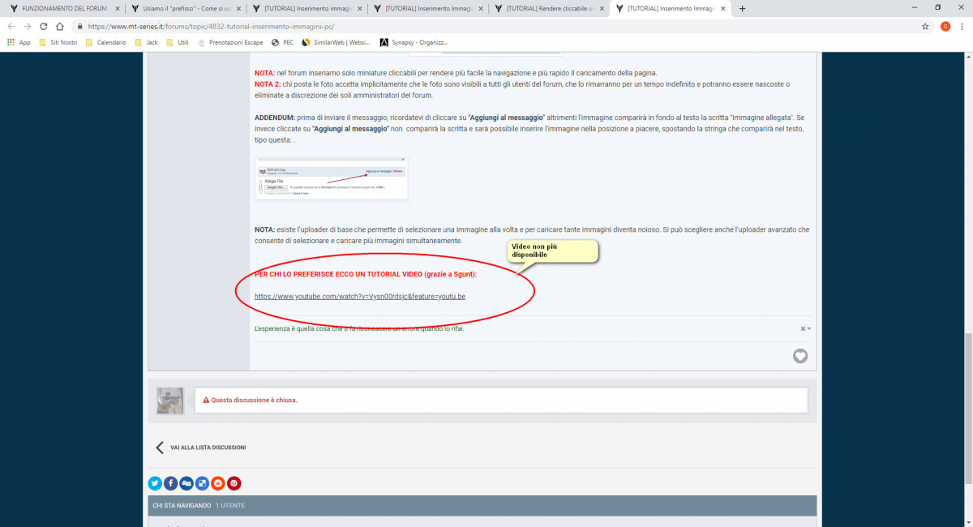This screenshot has height=527, width=973.
Task: Share the topic on Delicious
Action: [x=202, y=483]
